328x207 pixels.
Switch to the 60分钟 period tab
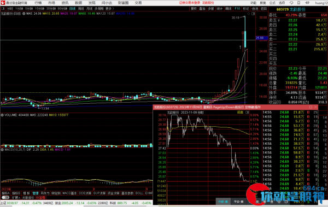click(x=62, y=9)
